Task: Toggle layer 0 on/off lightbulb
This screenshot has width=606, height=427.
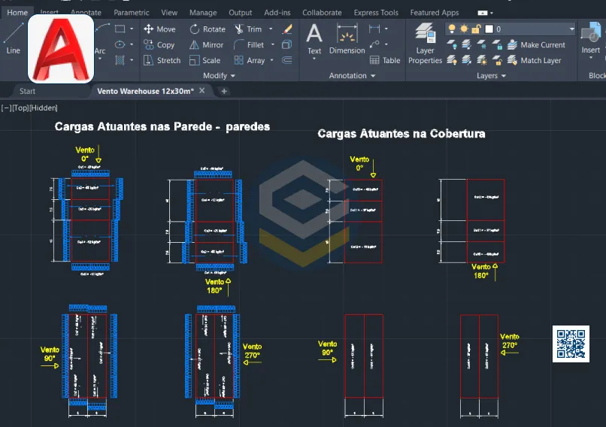Action: tap(452, 29)
